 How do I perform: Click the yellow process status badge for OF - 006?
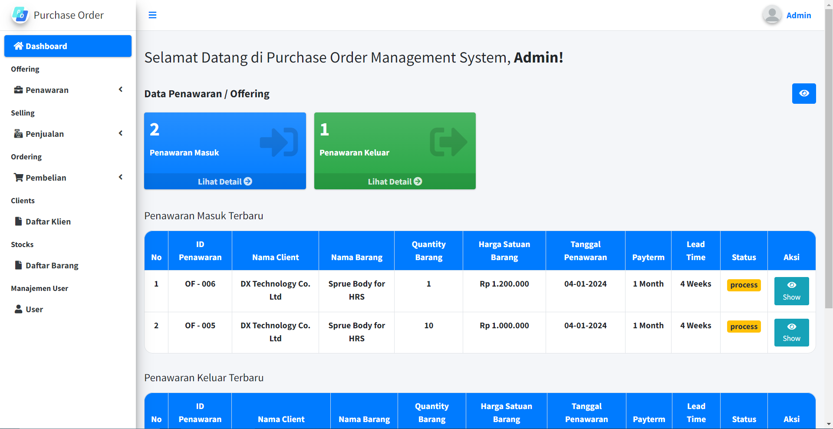(743, 285)
